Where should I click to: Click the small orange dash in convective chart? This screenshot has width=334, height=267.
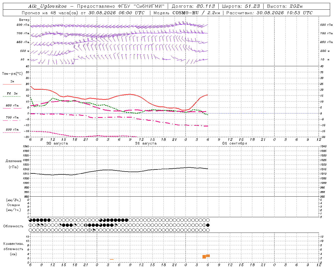coord(112,259)
